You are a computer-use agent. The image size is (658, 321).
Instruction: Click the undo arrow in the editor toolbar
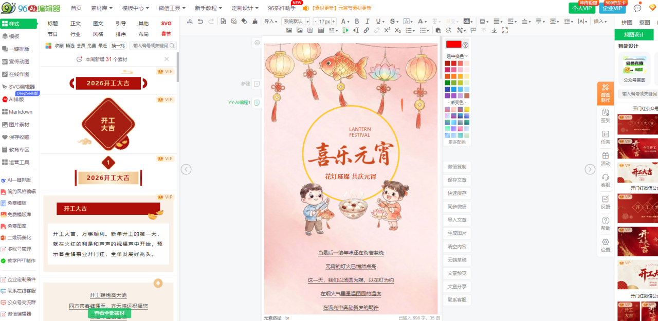click(x=200, y=22)
